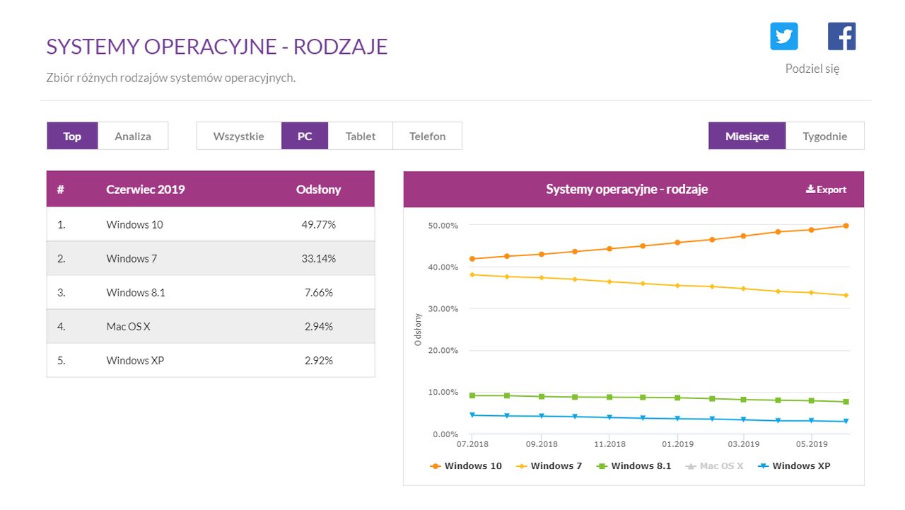Click the Odsłony column header
Image resolution: width=905 pixels, height=510 pixels.
[318, 190]
